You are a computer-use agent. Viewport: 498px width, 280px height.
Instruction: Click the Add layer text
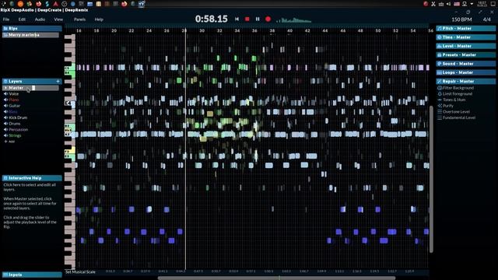click(12, 142)
